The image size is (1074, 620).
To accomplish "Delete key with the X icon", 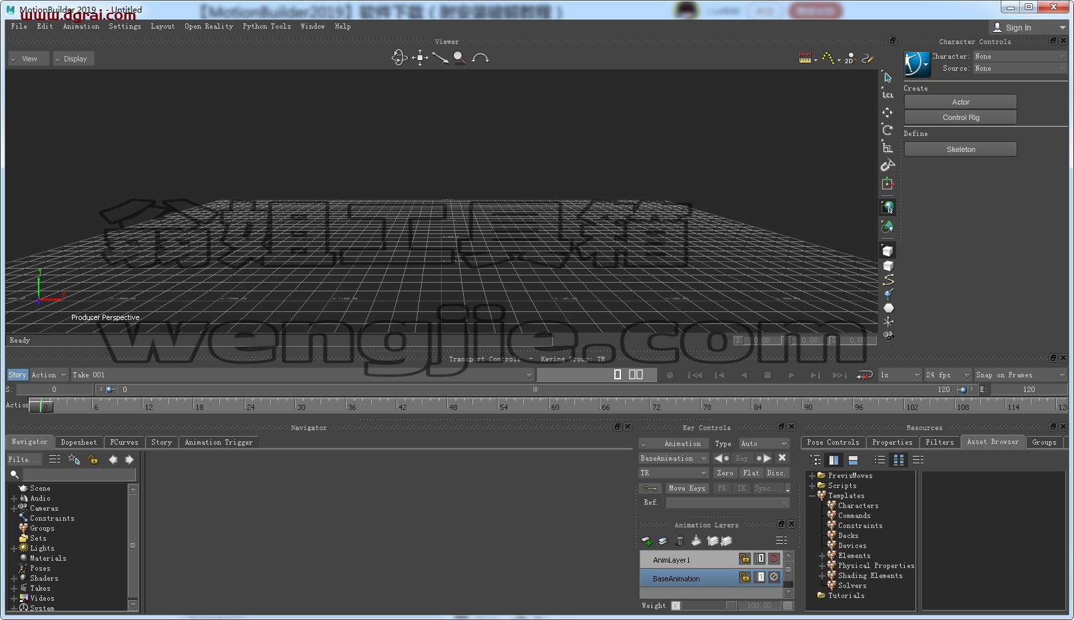I will pos(782,458).
